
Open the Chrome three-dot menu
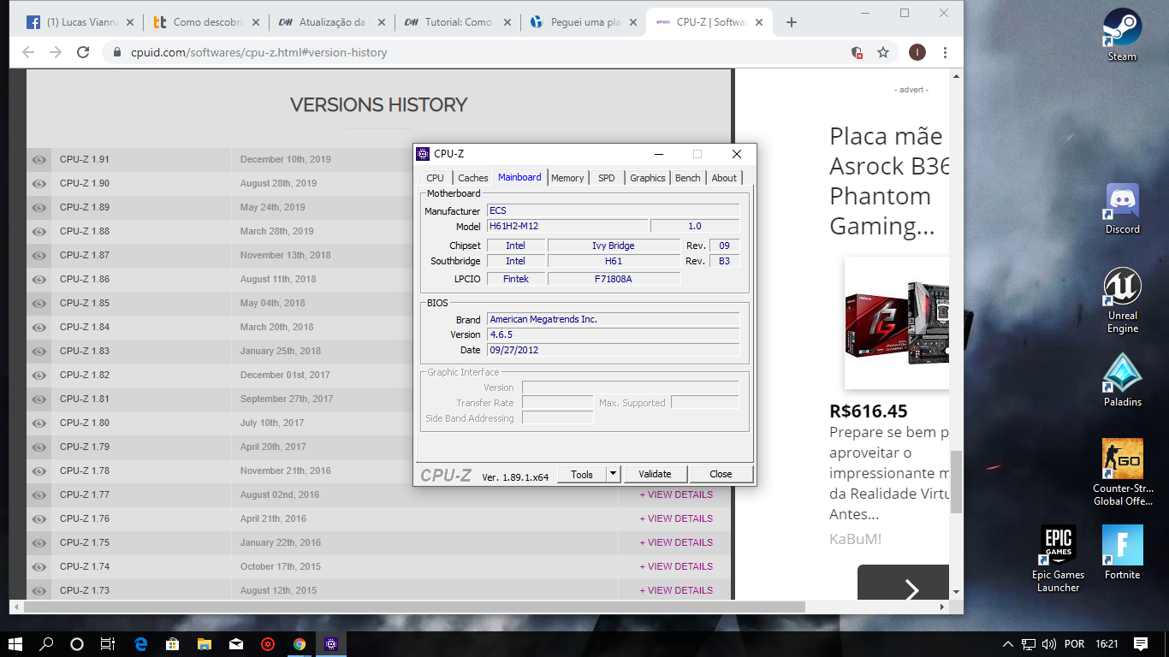(x=943, y=52)
